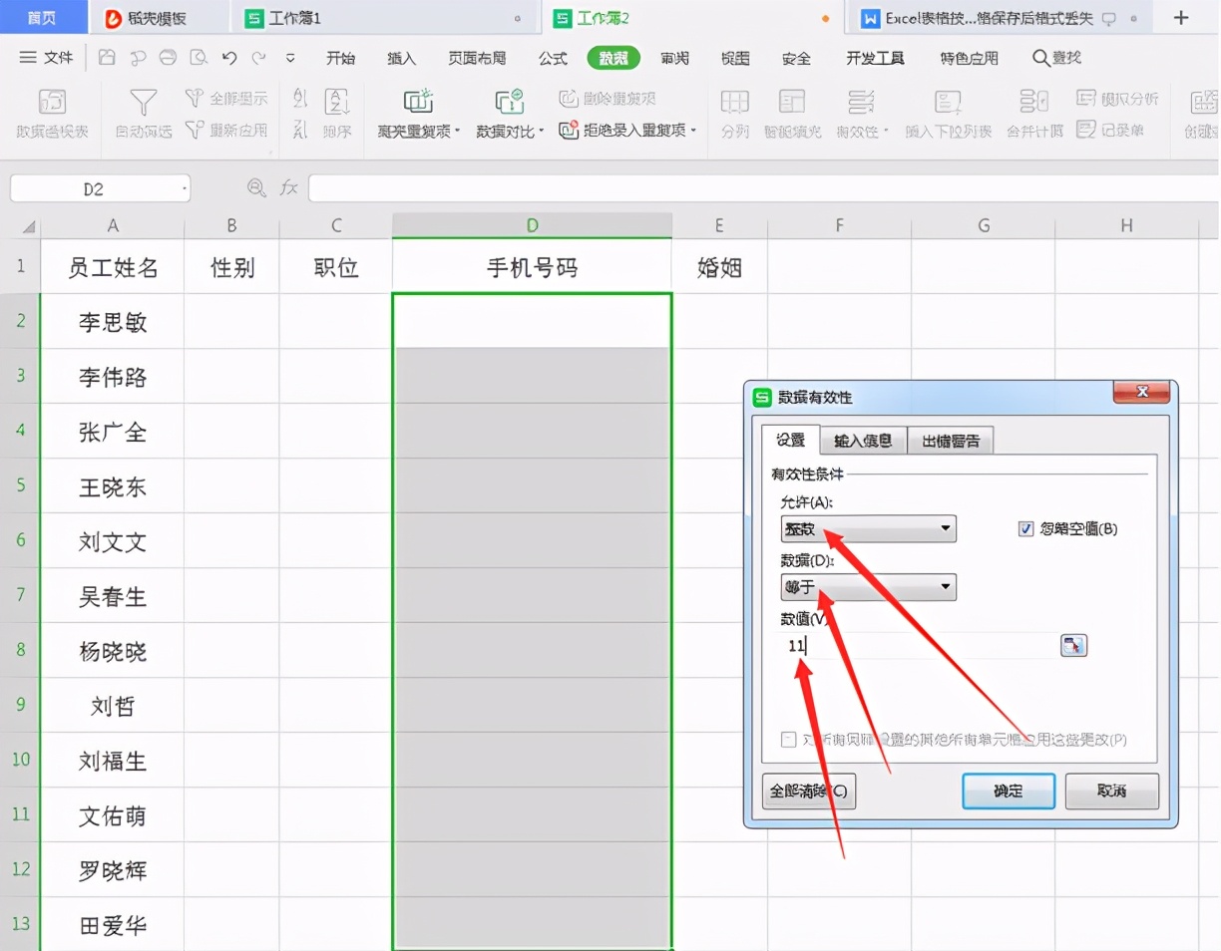
Task: Click the 模拟分析 icon
Action: pos(1086,98)
